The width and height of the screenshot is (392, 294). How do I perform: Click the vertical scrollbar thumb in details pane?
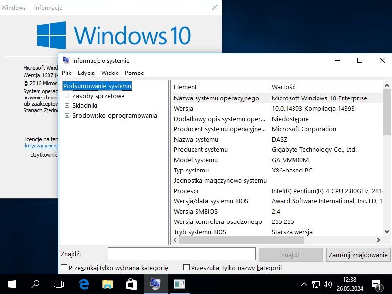click(387, 112)
